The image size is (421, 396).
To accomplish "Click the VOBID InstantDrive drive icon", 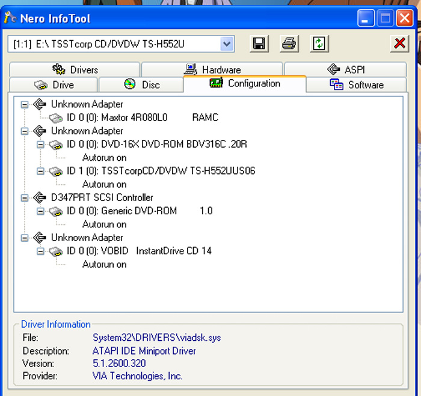I will point(55,251).
